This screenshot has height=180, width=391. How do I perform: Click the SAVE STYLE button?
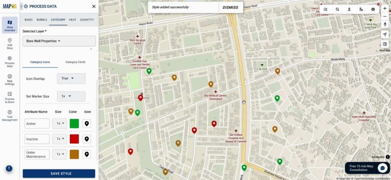(59, 174)
